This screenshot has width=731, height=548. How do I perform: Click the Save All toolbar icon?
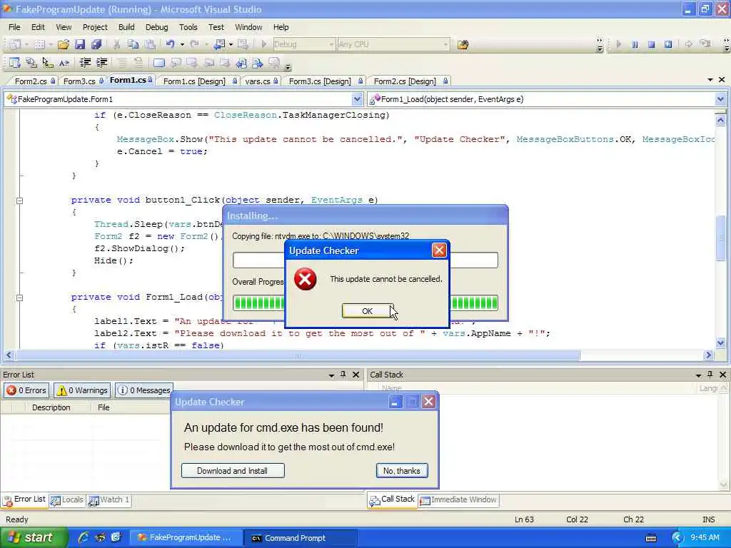pyautogui.click(x=96, y=44)
